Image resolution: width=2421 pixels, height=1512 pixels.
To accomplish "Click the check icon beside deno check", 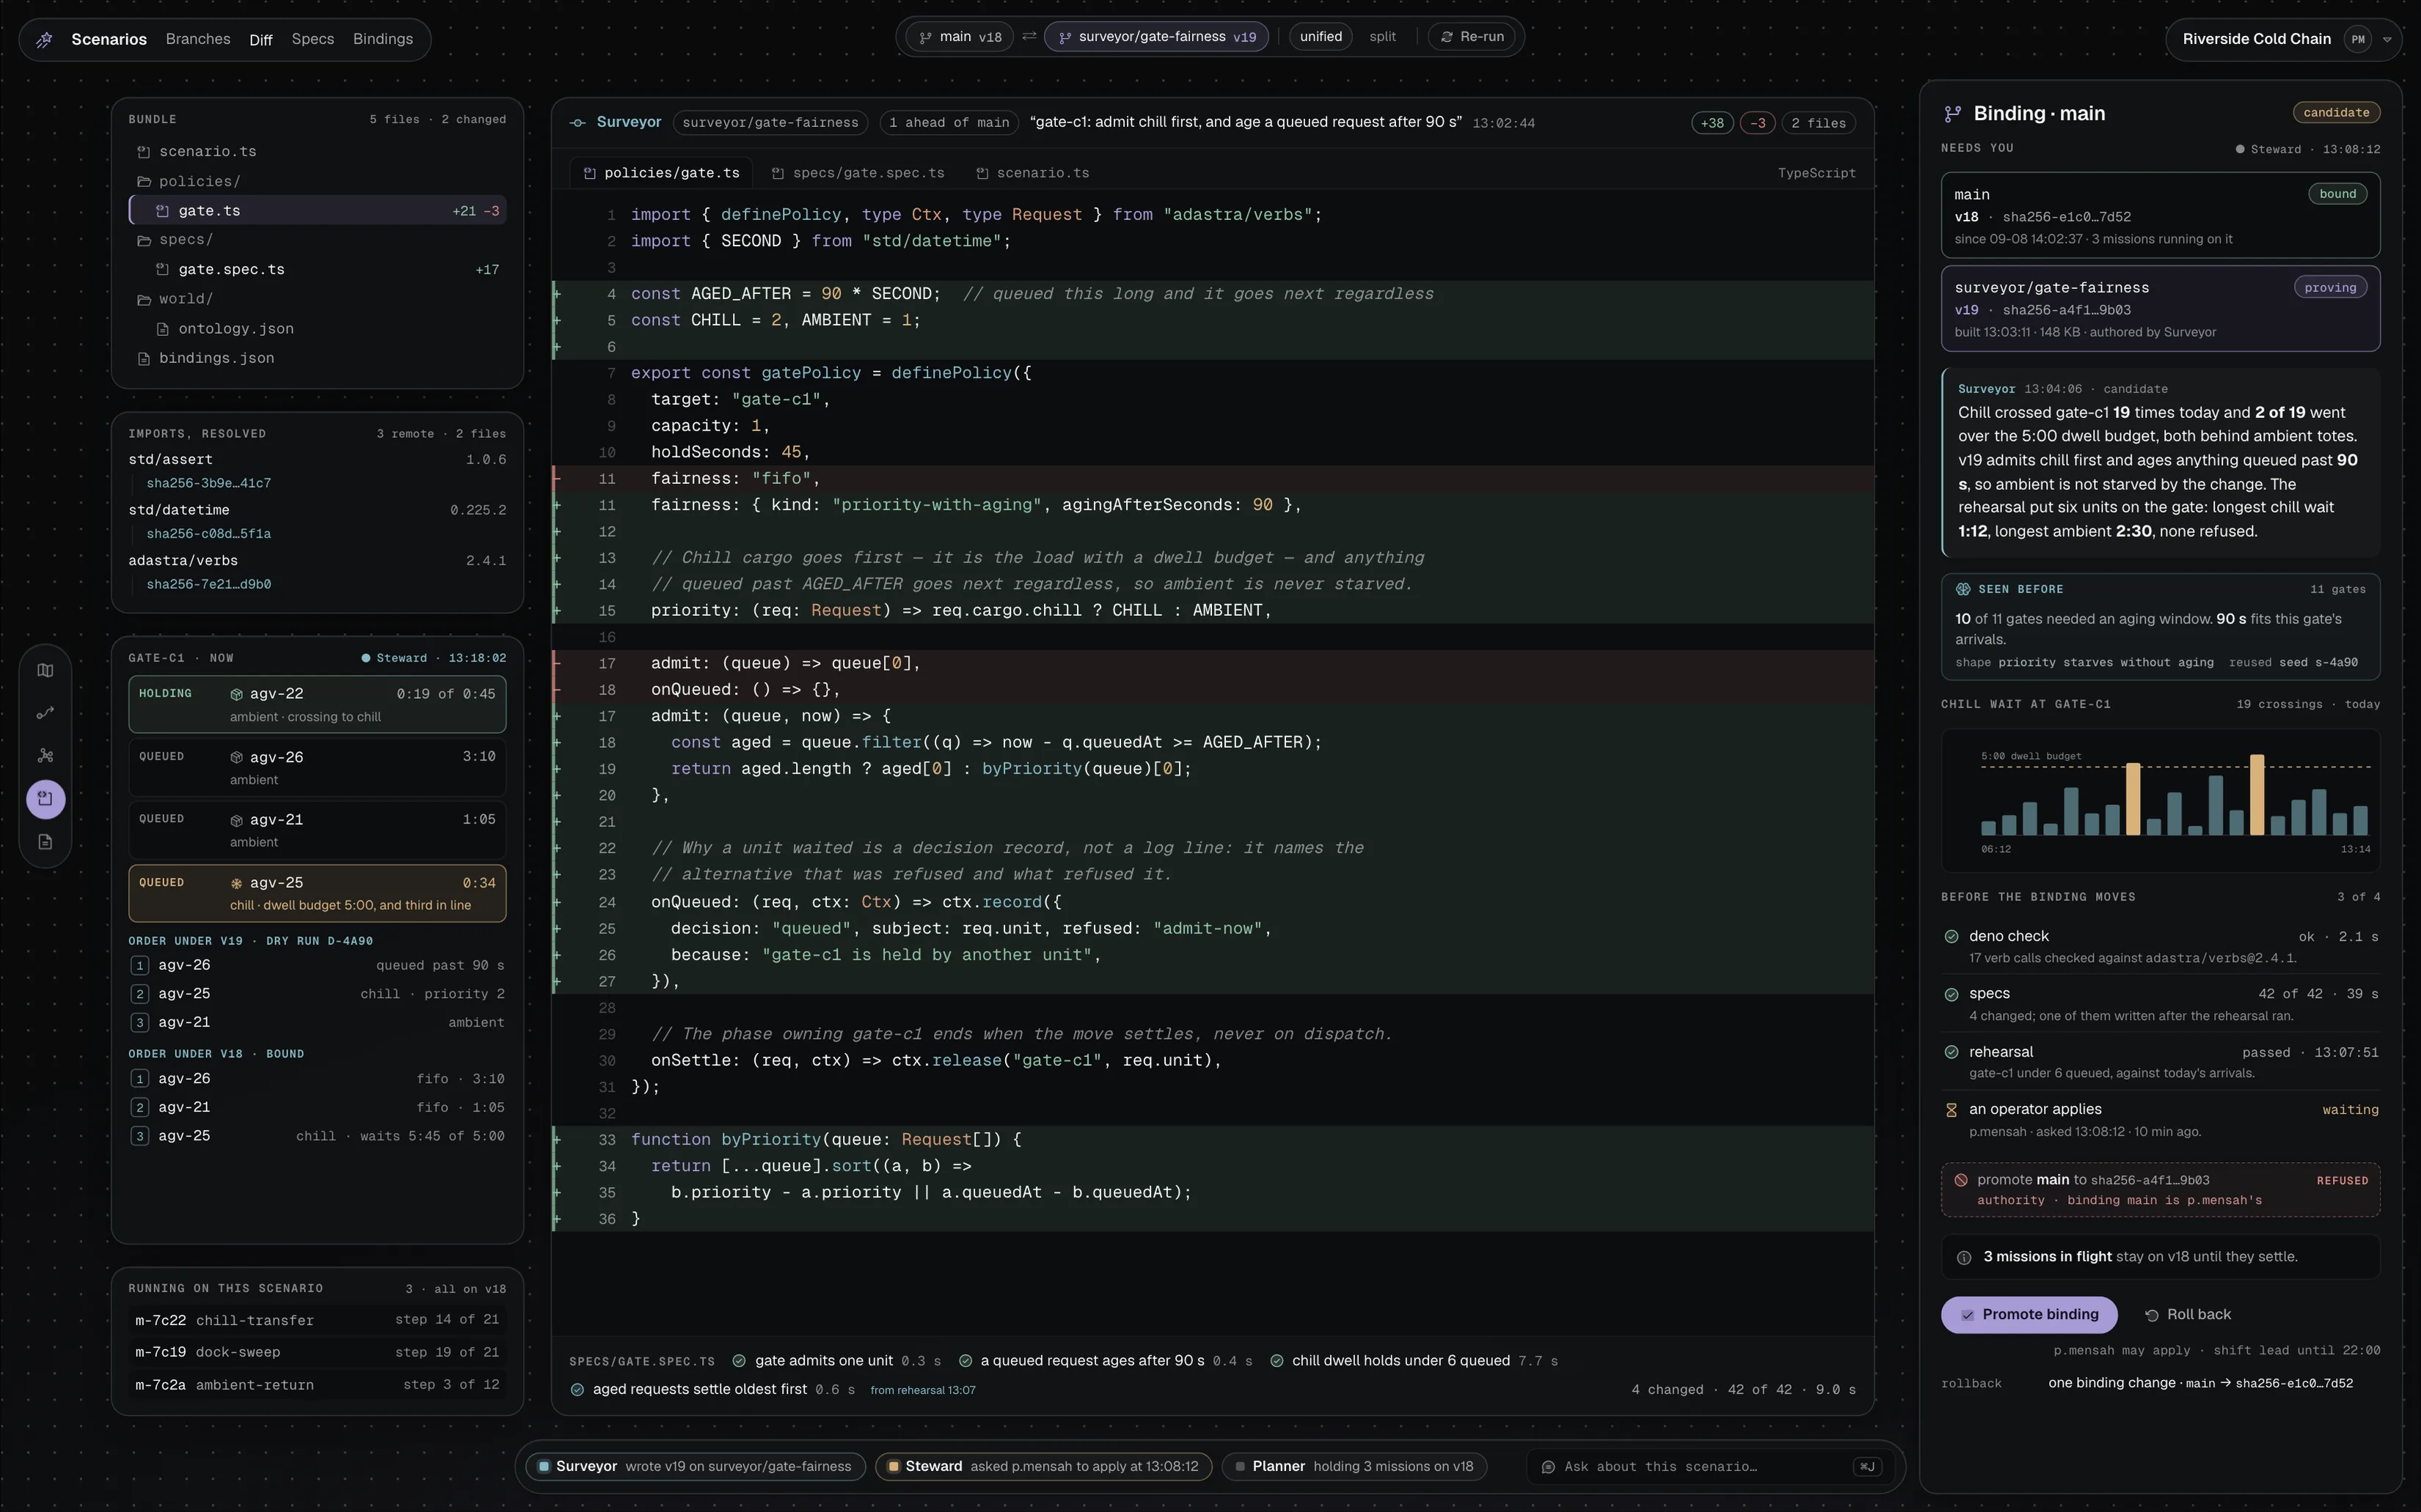I will tap(1951, 937).
